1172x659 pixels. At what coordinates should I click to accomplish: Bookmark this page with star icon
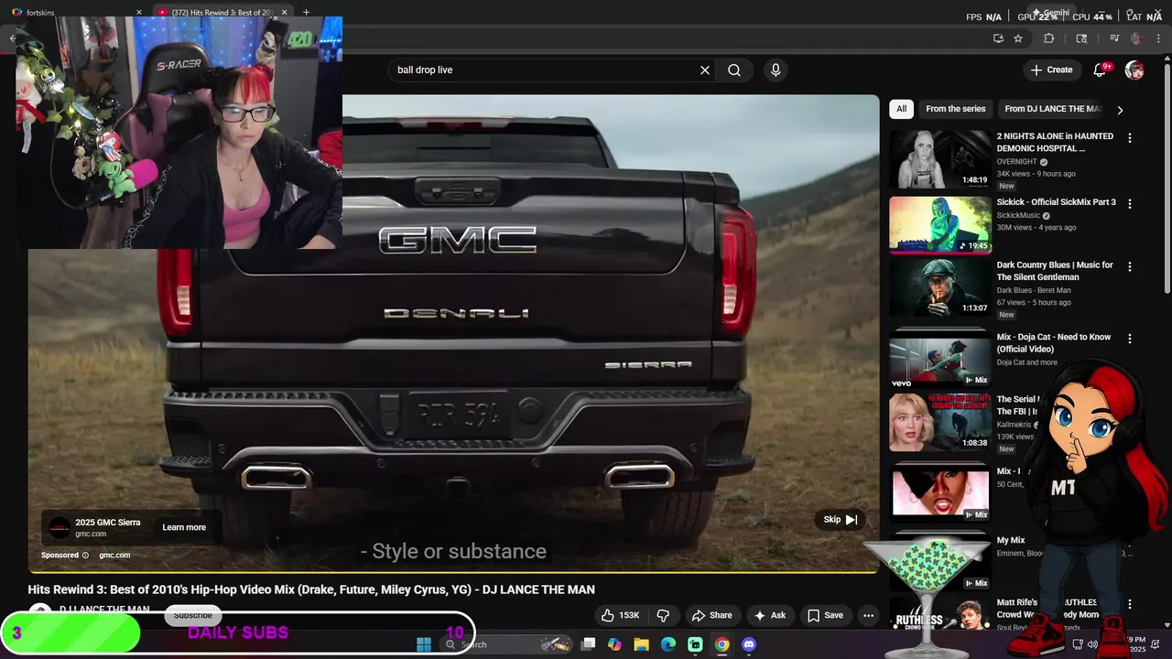click(x=1017, y=38)
